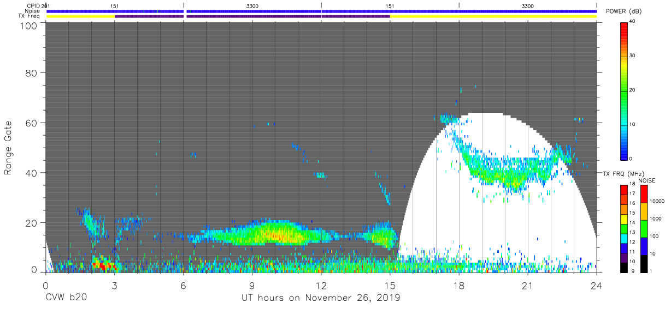
Task: Click the 100 label in NOISE legend
Action: (x=653, y=236)
